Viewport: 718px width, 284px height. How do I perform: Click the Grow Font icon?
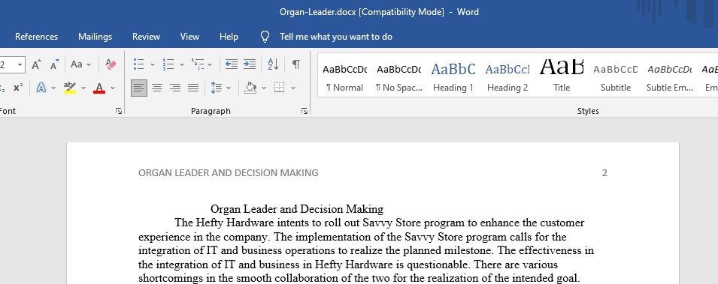click(x=37, y=64)
